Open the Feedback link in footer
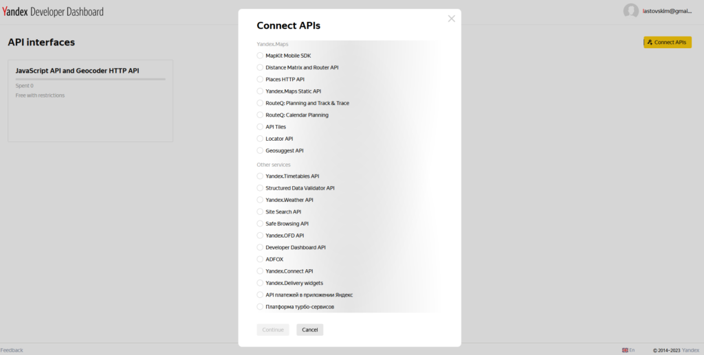 (12, 350)
